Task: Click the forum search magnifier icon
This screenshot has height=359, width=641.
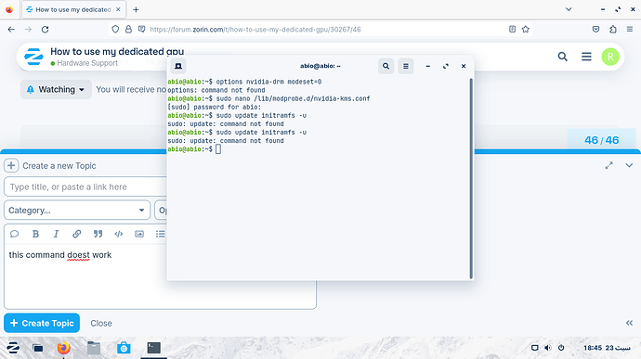Action: pyautogui.click(x=563, y=57)
